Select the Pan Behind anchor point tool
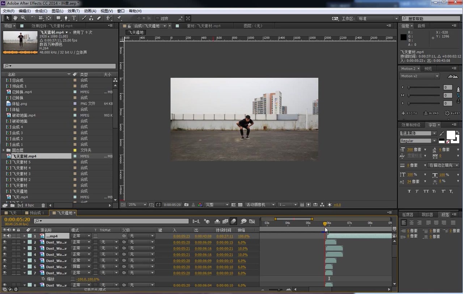This screenshot has width=463, height=294. coord(48,18)
